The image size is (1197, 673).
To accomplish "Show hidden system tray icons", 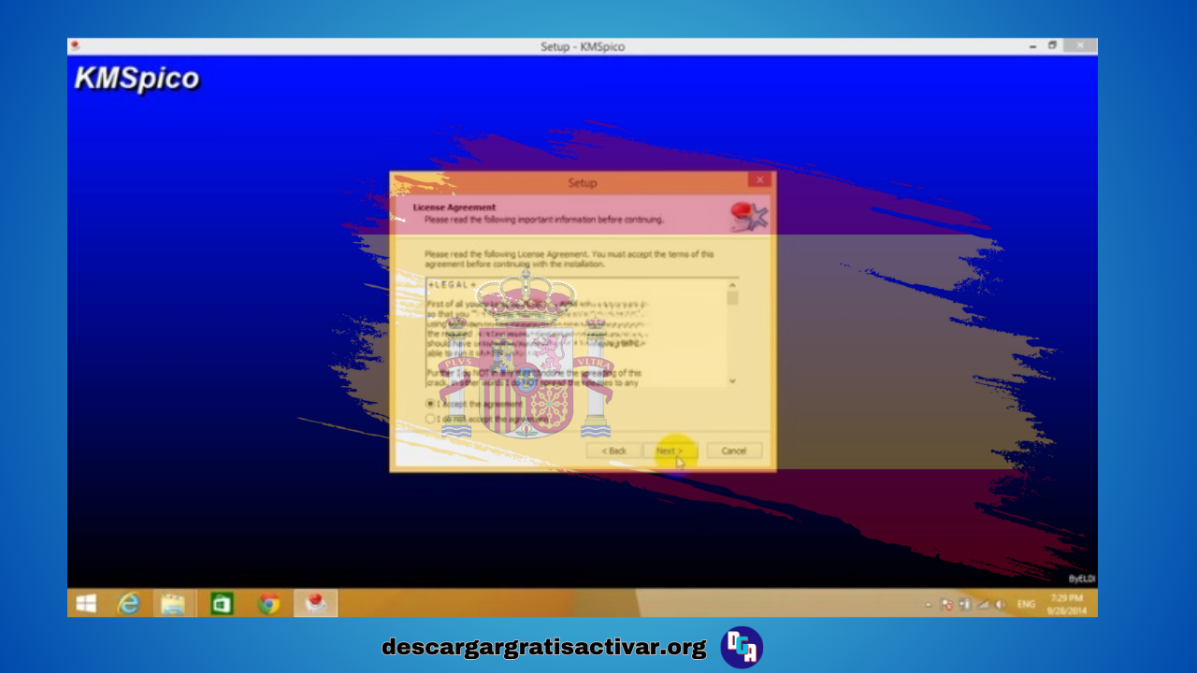I will [x=929, y=605].
